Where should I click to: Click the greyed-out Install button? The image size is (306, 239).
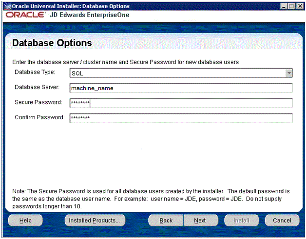(241, 221)
